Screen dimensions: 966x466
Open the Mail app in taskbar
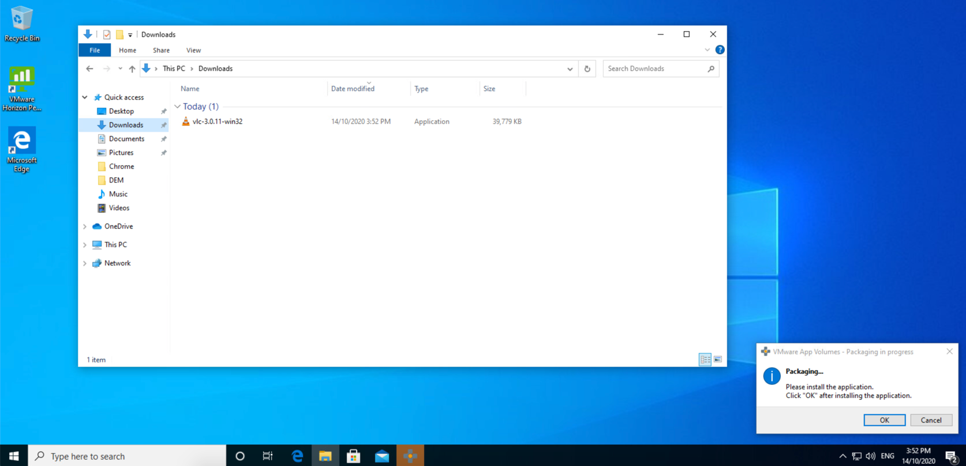[x=382, y=456]
